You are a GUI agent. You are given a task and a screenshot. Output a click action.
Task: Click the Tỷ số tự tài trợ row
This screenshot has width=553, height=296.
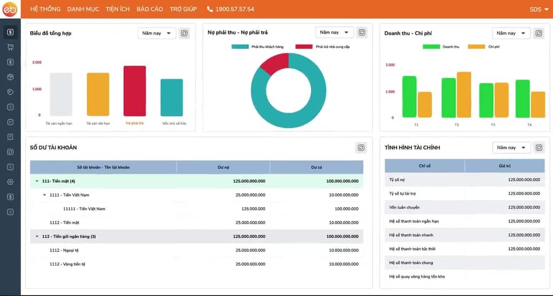pos(465,194)
